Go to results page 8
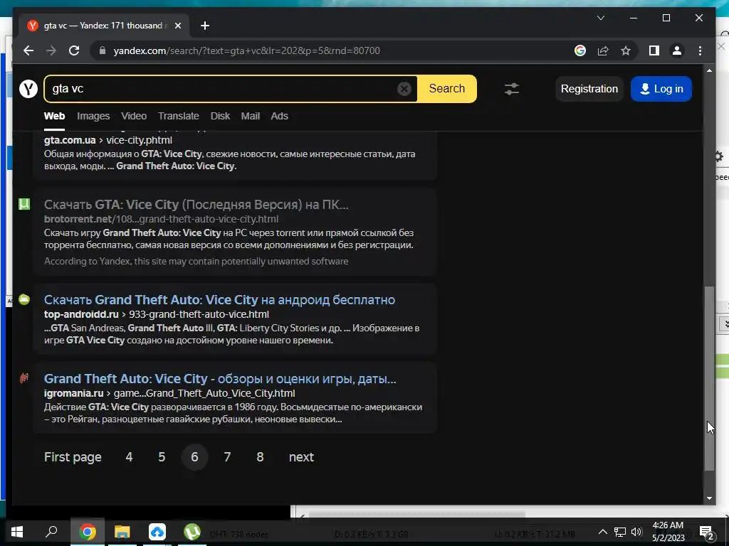 (x=260, y=457)
